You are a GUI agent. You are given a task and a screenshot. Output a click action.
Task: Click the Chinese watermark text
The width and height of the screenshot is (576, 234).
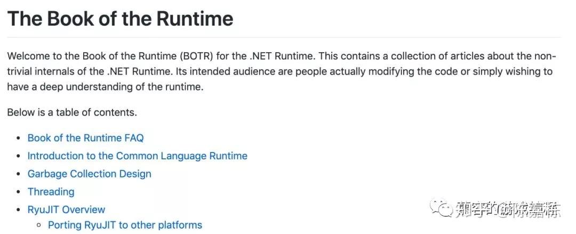(x=509, y=209)
